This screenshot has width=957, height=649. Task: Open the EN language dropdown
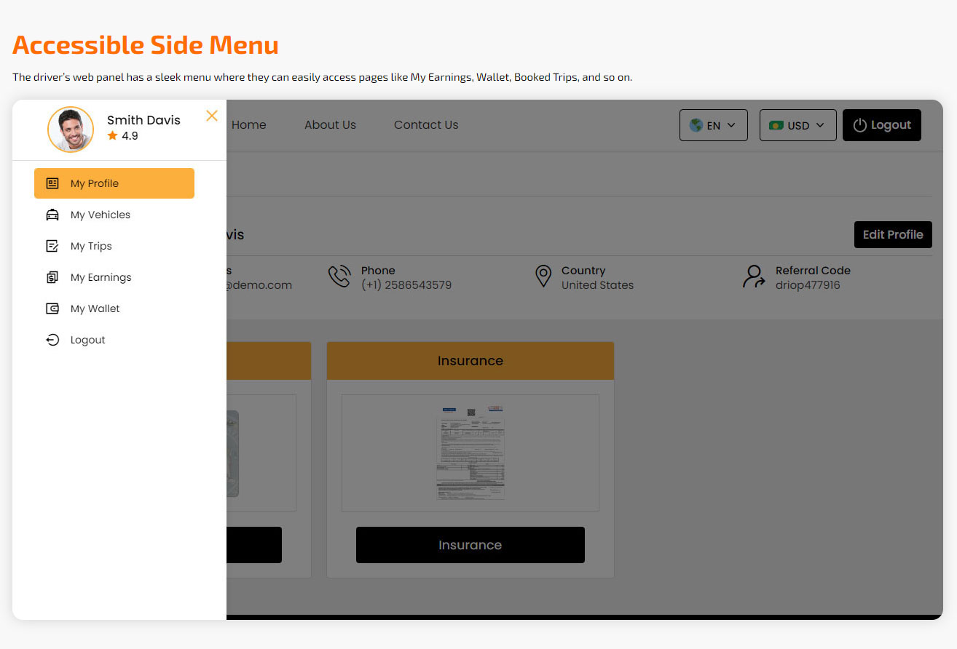[713, 124]
